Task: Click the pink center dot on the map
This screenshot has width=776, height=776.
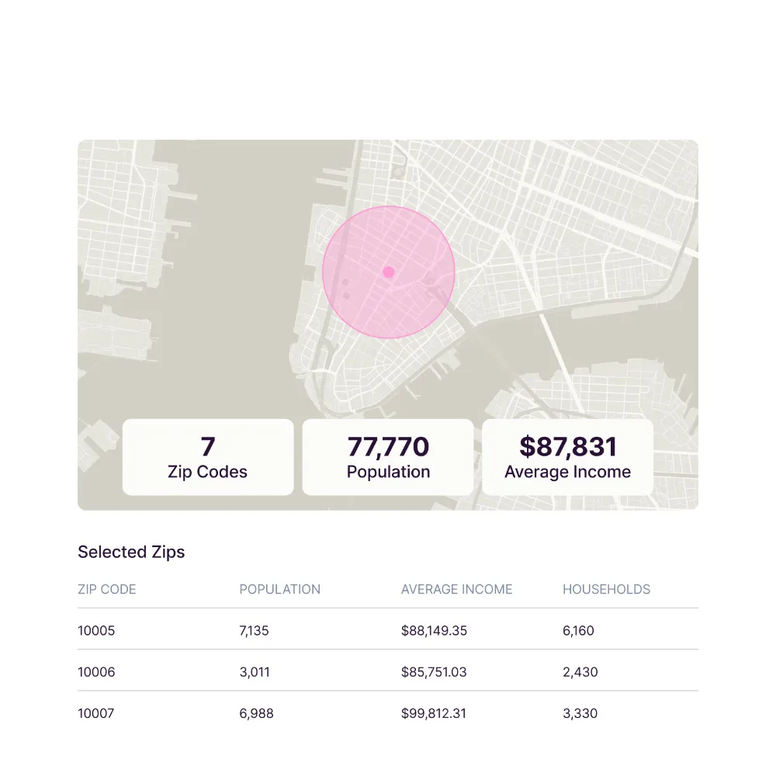Action: pyautogui.click(x=389, y=272)
